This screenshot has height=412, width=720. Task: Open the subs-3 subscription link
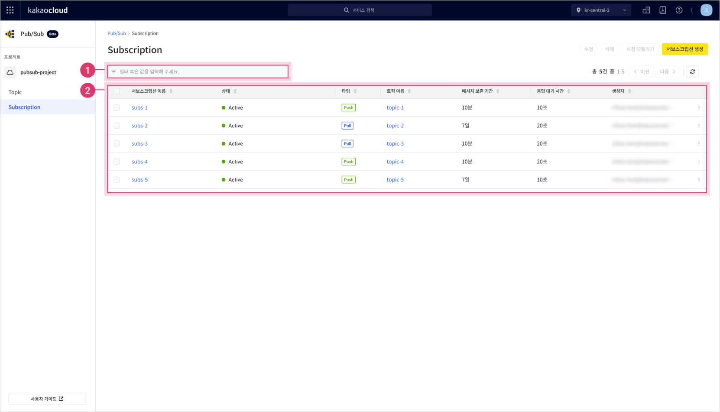pos(139,143)
